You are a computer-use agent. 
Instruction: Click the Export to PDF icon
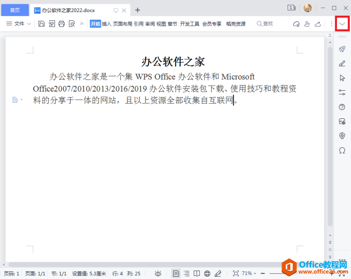[52, 24]
